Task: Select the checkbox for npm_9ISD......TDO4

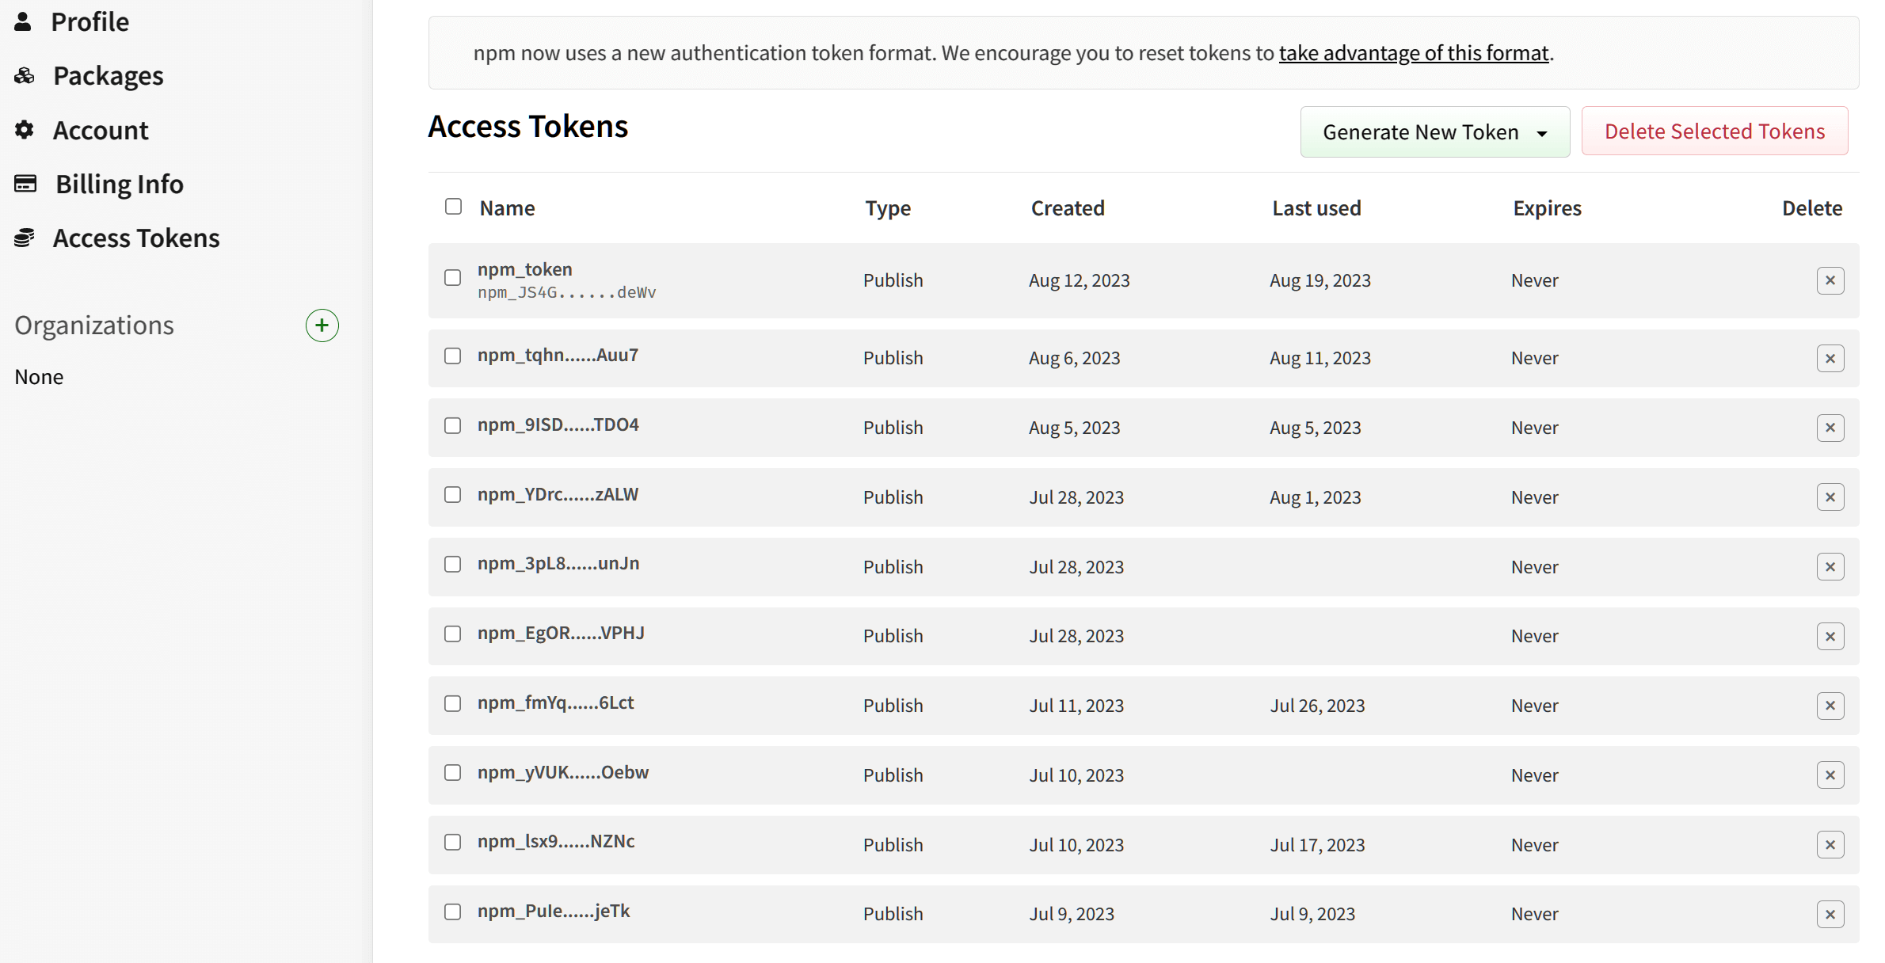Action: pyautogui.click(x=453, y=425)
